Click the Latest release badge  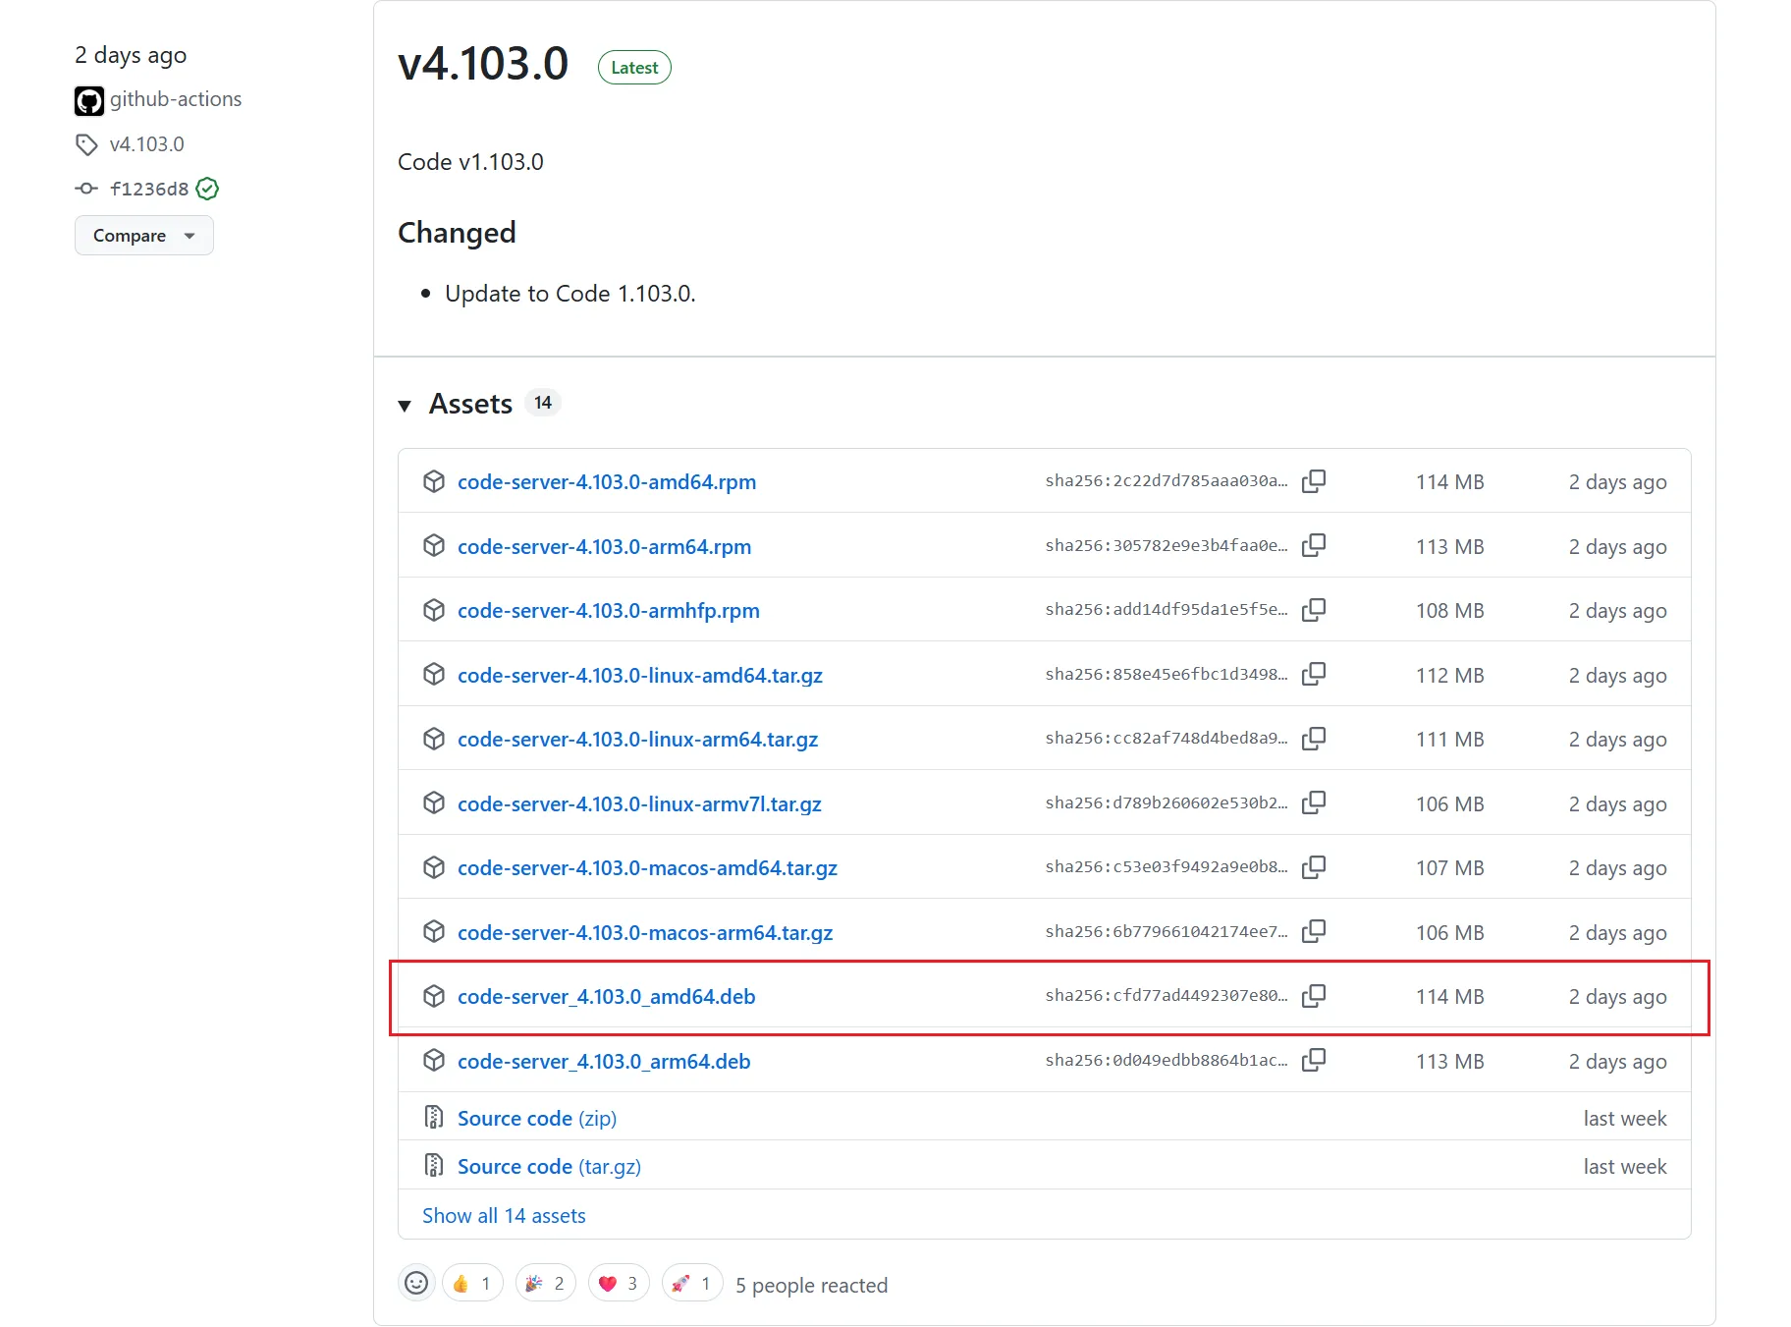(x=634, y=68)
